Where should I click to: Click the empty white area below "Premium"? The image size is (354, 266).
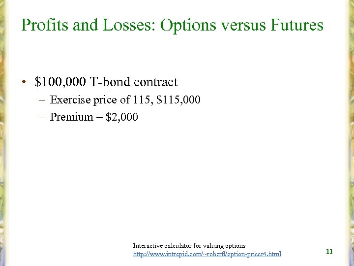[x=147, y=177]
